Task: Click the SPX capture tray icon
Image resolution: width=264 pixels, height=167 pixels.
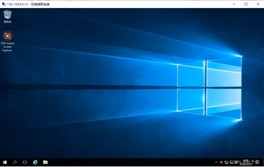Action: pos(221,162)
